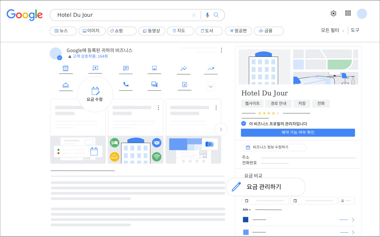Open business header three-dot menu
Screen dimensions: 380x237
click(x=221, y=50)
